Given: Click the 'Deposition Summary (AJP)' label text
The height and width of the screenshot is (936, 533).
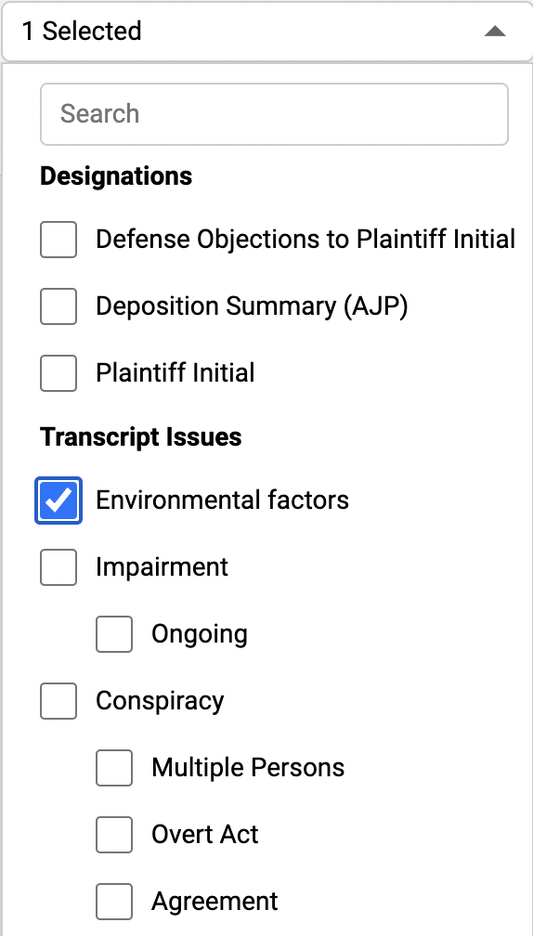Looking at the screenshot, I should tap(252, 306).
